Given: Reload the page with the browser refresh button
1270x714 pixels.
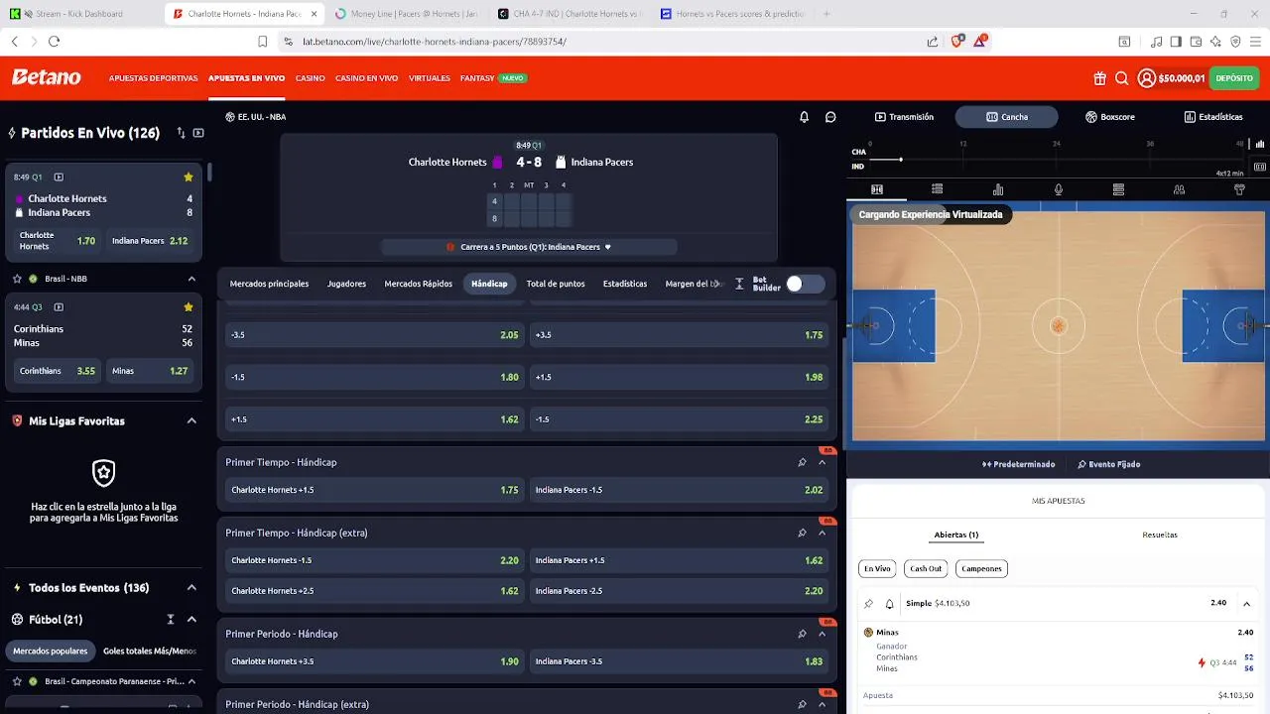Looking at the screenshot, I should click(54, 42).
